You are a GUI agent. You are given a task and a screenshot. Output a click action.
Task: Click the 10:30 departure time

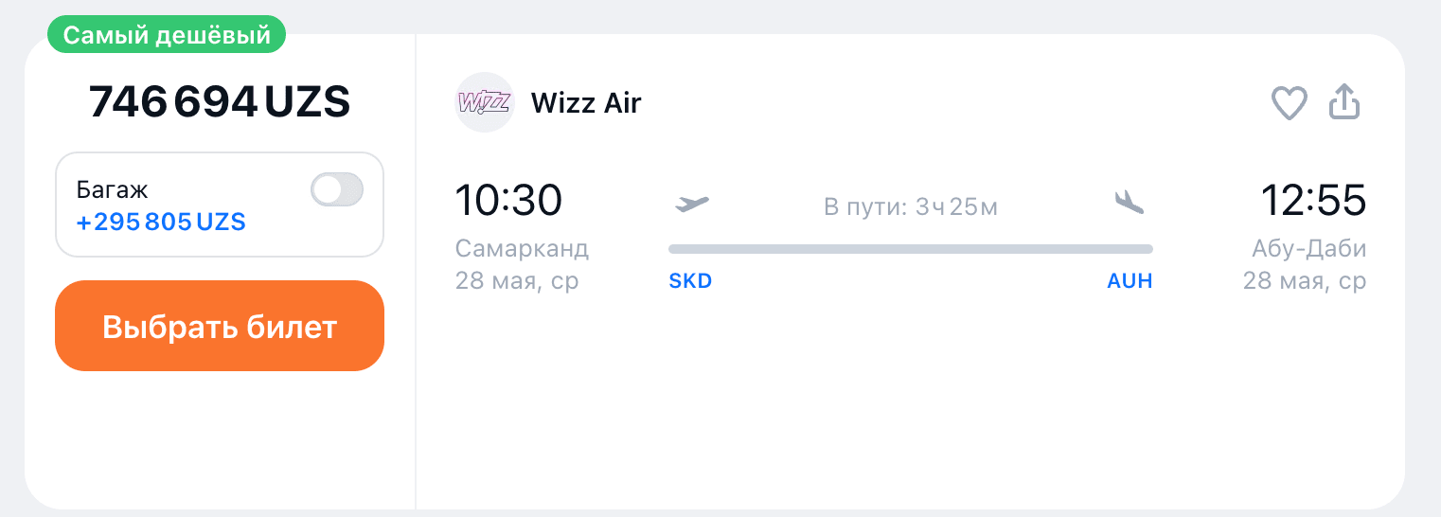508,200
